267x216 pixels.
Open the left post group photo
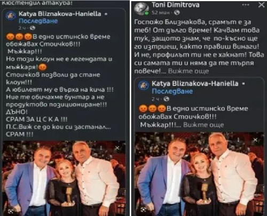click(x=64, y=178)
